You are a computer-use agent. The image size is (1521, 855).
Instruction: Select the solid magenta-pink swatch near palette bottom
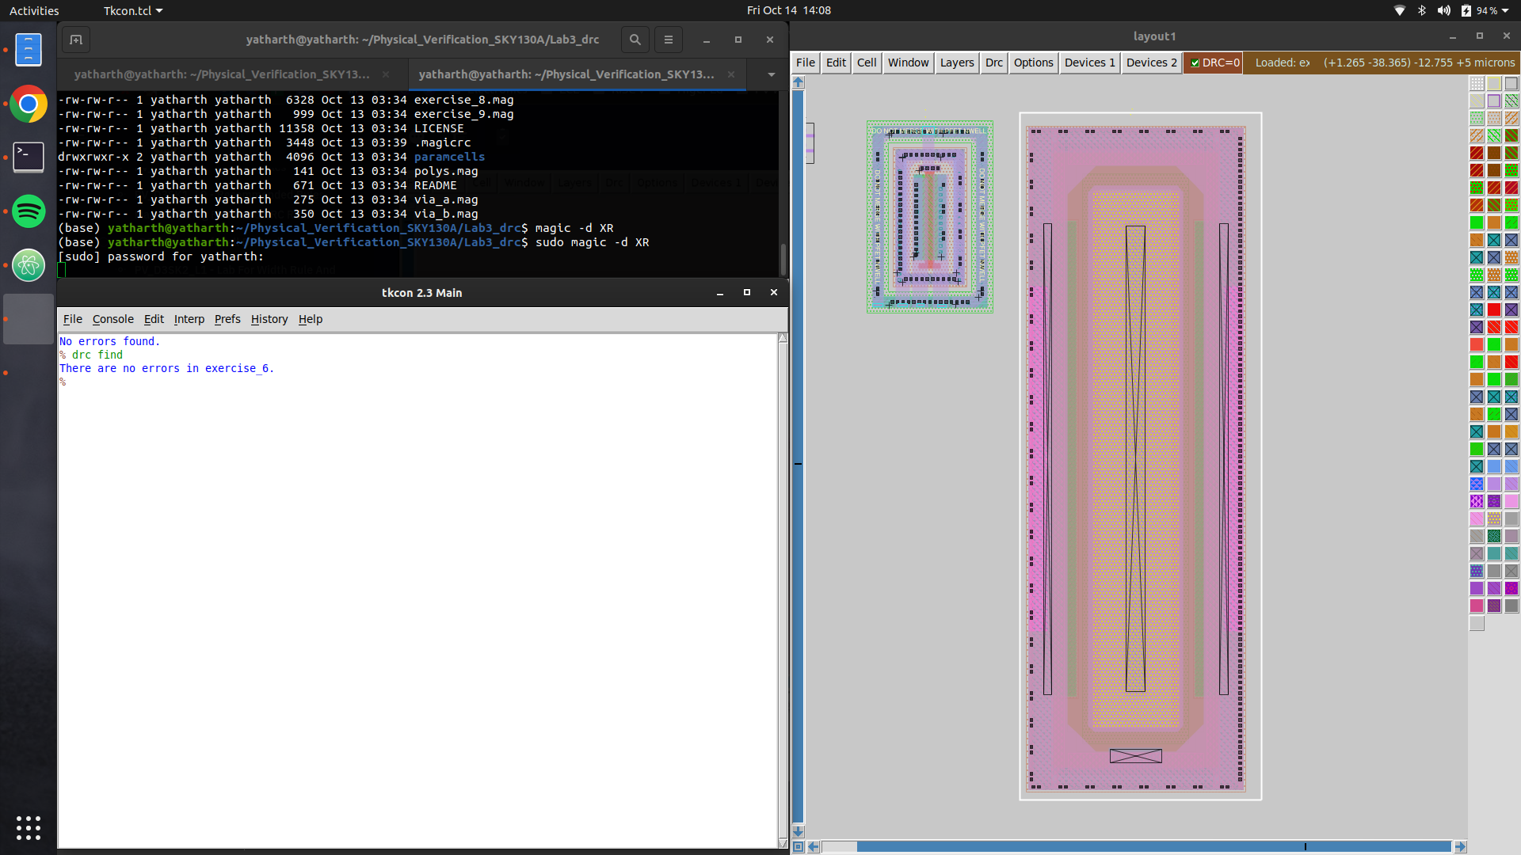(x=1477, y=606)
